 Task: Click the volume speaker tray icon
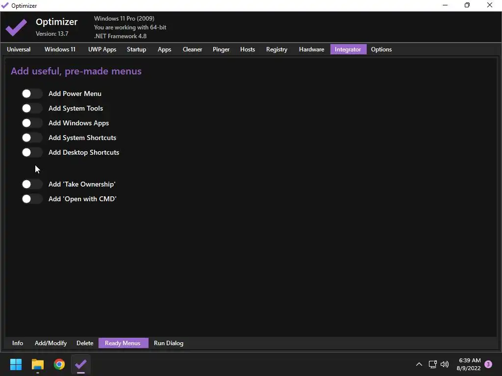(445, 364)
